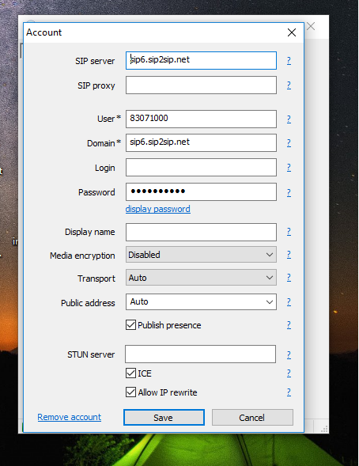This screenshot has height=466, width=359.
Task: Toggle the Allow IP rewrite checkbox
Action: [x=130, y=392]
